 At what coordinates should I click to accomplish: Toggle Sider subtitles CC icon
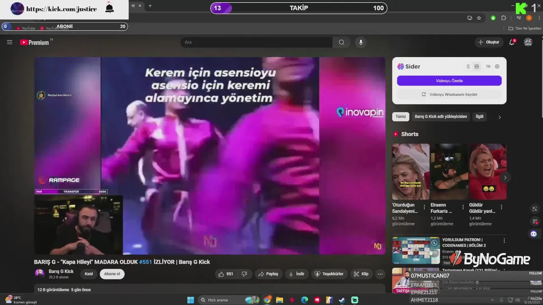point(477,67)
